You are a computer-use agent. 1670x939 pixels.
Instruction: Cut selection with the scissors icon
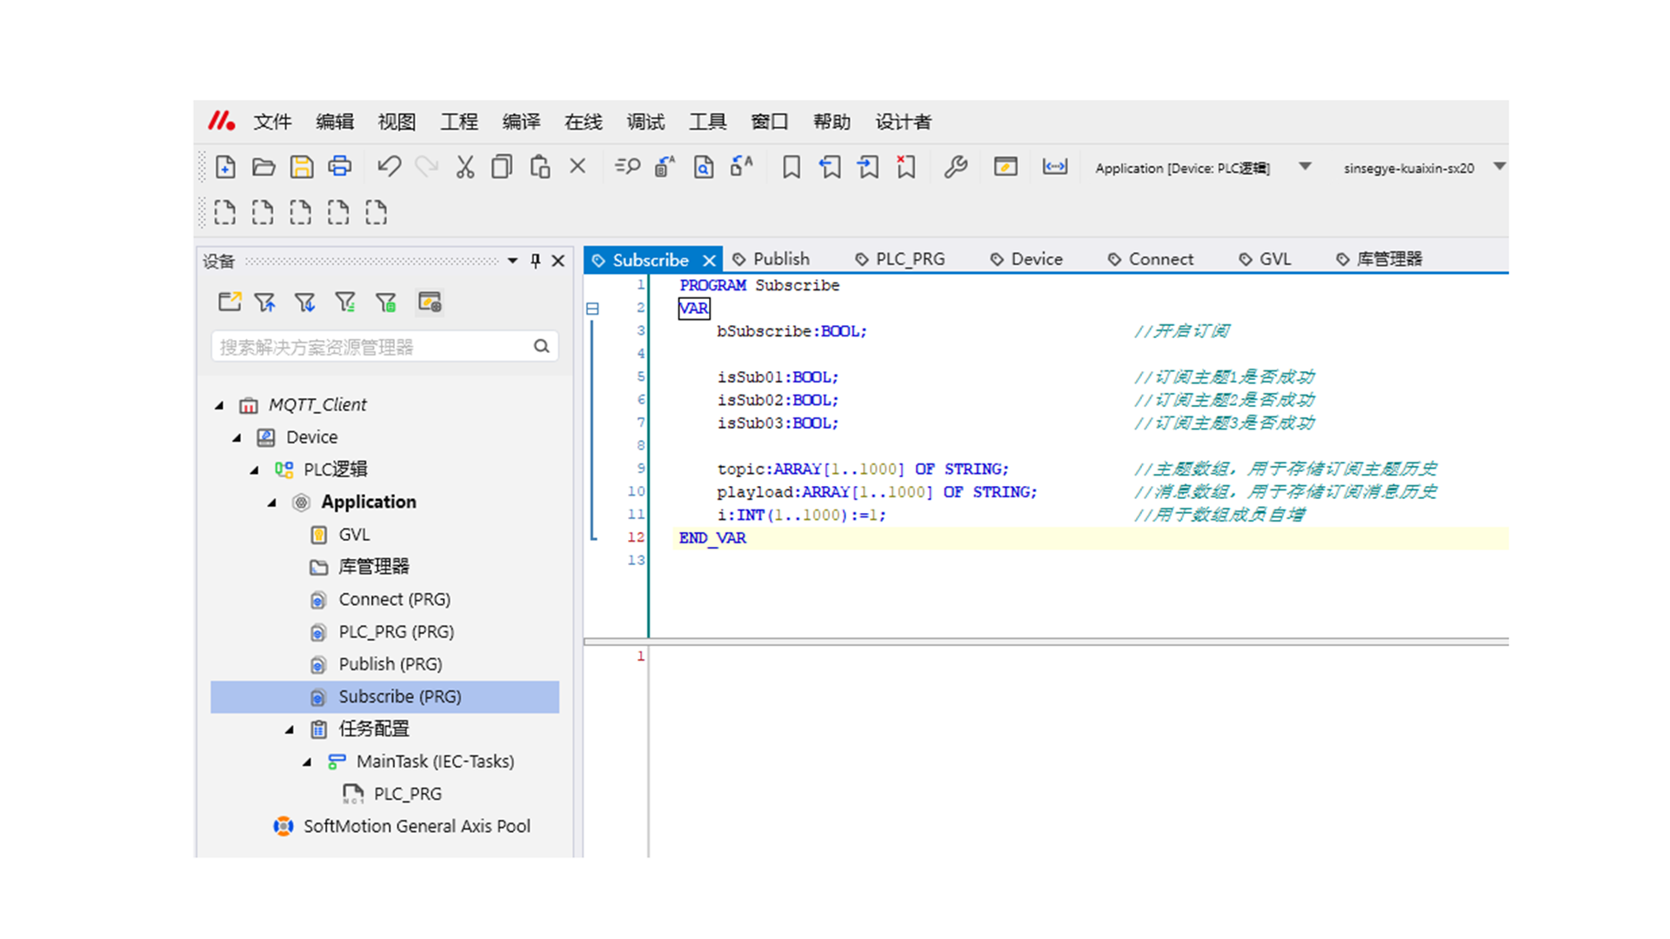pos(465,167)
